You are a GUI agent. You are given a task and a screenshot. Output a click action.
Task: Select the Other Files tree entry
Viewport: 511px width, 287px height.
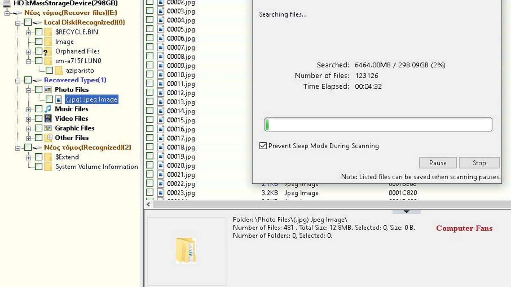click(72, 138)
